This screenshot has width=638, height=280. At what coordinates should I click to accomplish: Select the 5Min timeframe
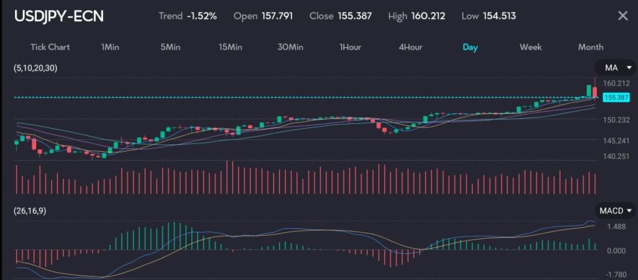click(171, 47)
